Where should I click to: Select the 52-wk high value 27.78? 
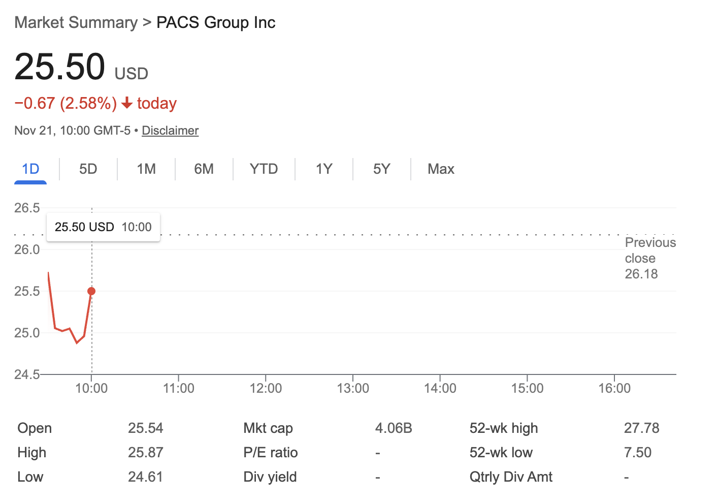(641, 428)
